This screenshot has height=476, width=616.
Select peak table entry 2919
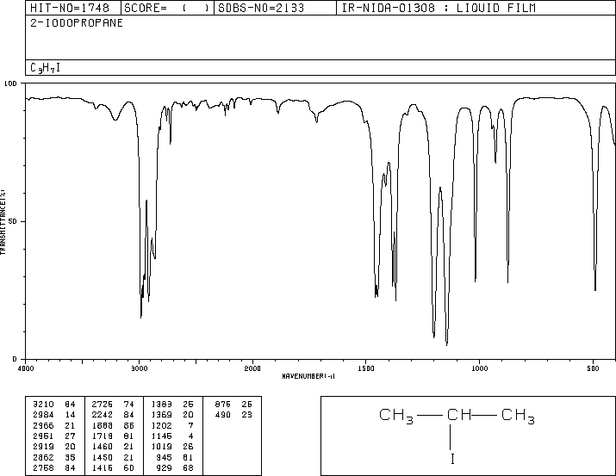coord(43,447)
